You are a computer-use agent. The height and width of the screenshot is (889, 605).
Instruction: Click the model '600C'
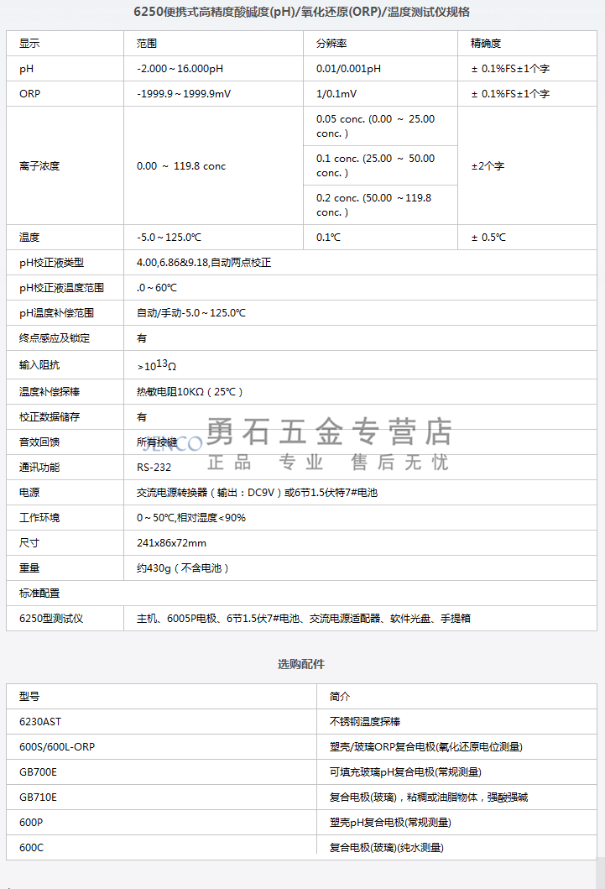(31, 848)
